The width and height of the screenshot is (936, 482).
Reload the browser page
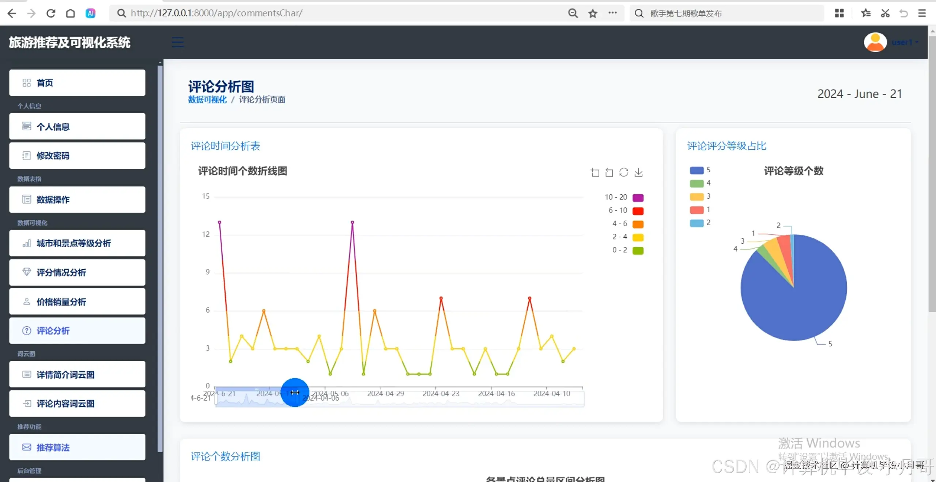click(x=51, y=14)
